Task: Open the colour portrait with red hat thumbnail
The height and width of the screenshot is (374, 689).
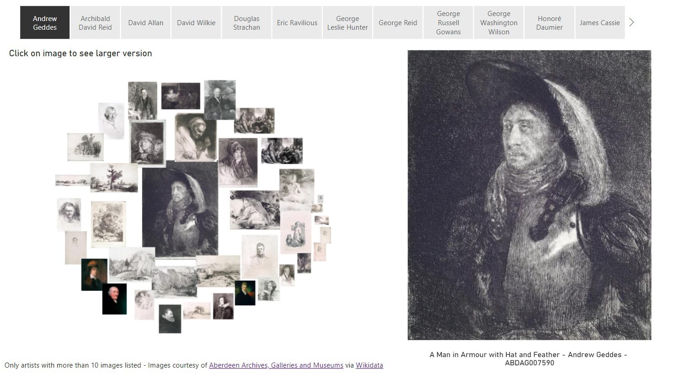Action: [x=94, y=275]
